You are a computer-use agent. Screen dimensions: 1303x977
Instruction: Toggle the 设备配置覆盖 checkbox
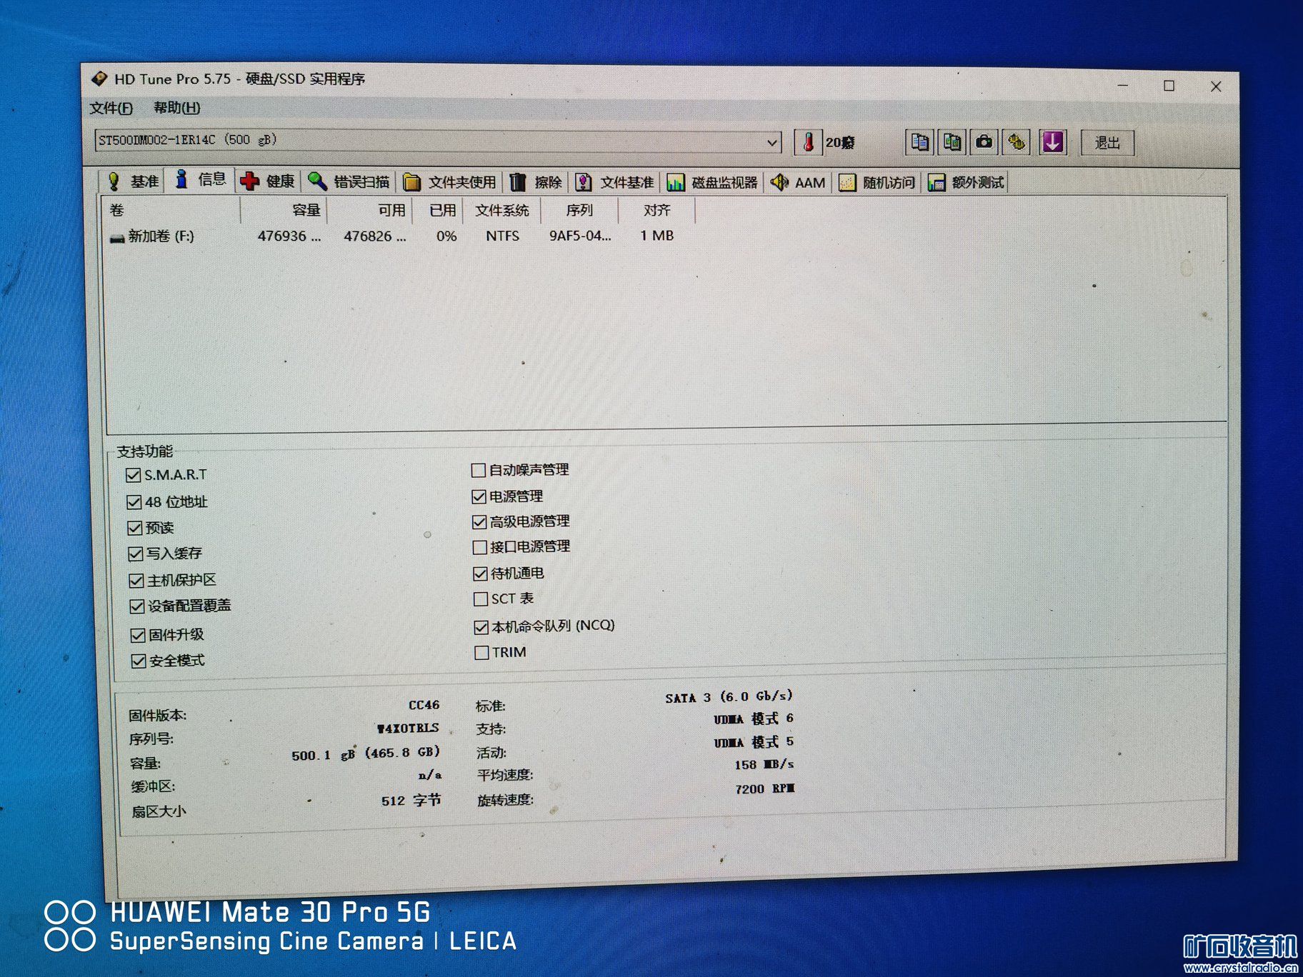(136, 606)
